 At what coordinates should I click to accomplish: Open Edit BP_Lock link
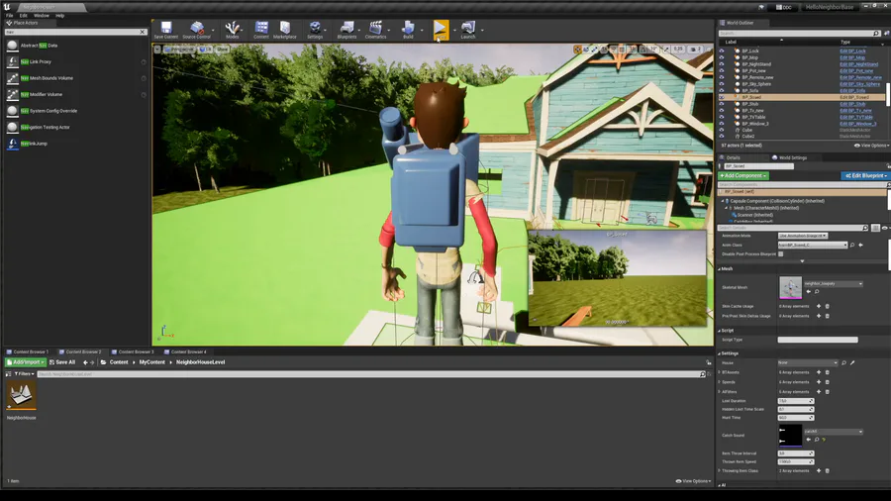pyautogui.click(x=852, y=51)
